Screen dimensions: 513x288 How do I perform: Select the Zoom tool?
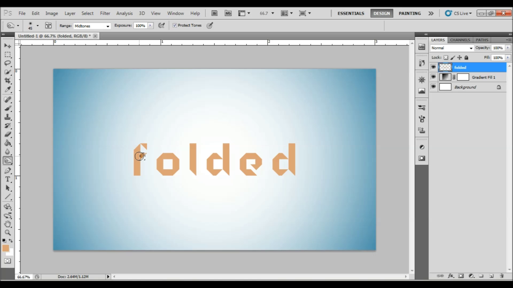(8, 233)
